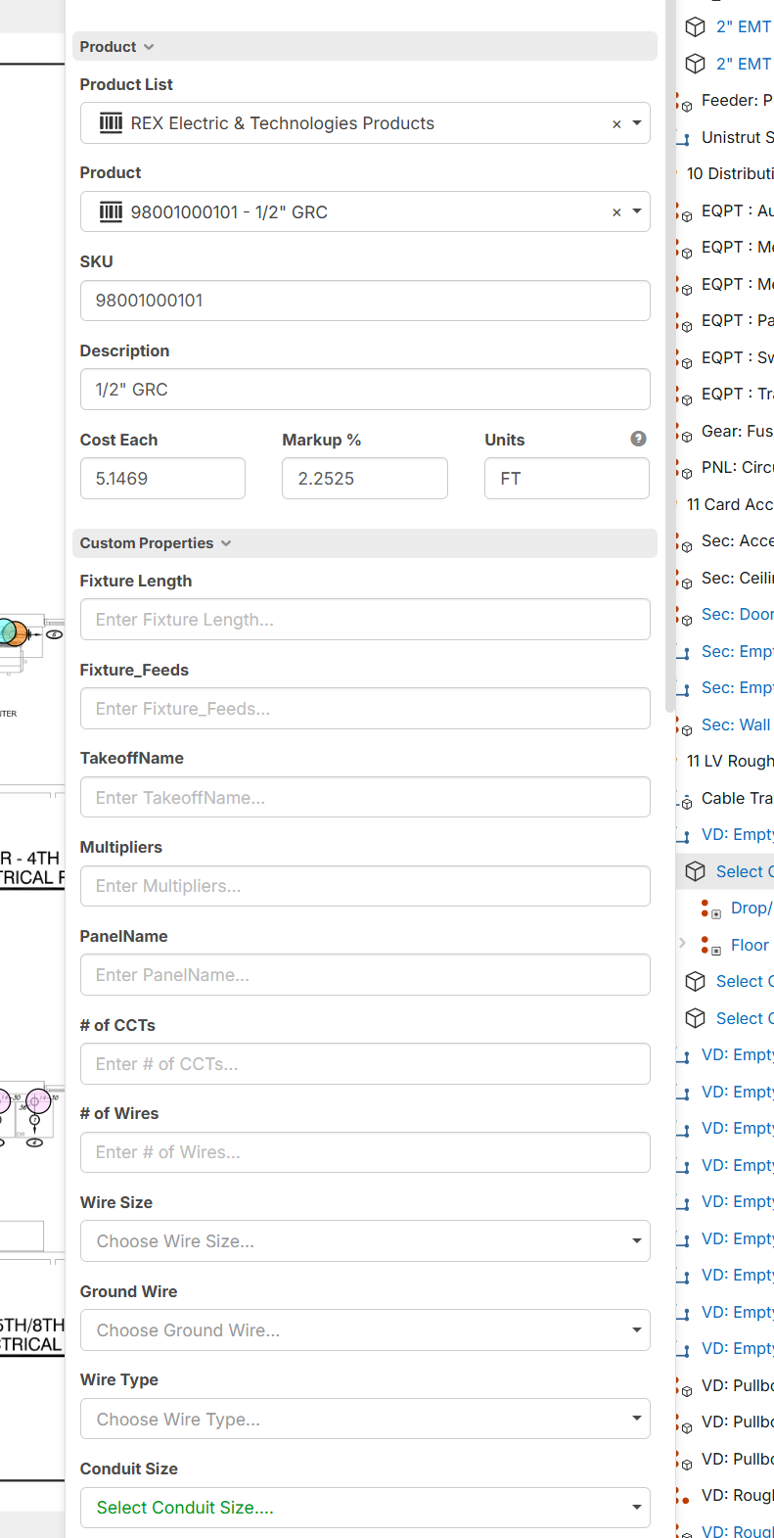Image resolution: width=774 pixels, height=1538 pixels.
Task: Expand the Floor tree item arrow
Action: pos(682,943)
